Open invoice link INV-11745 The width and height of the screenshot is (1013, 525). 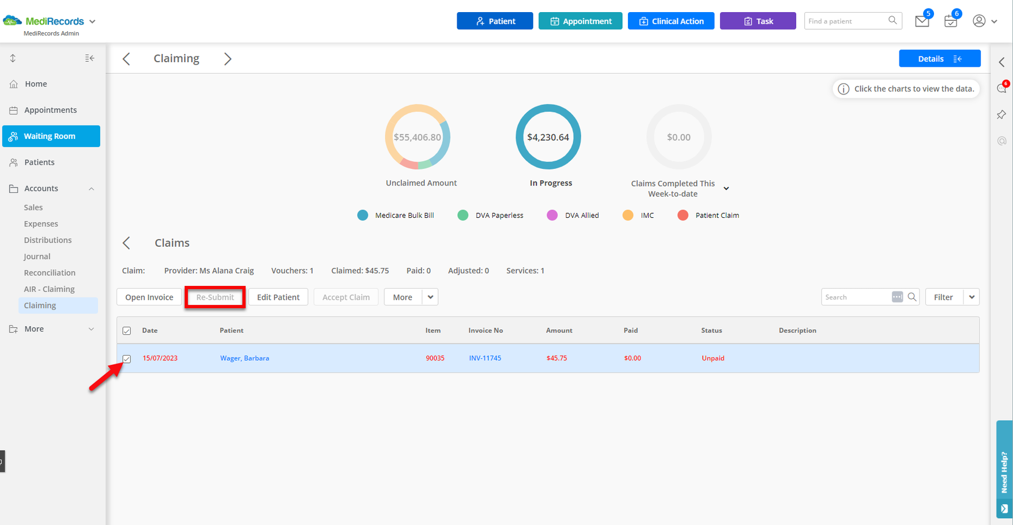pos(485,358)
